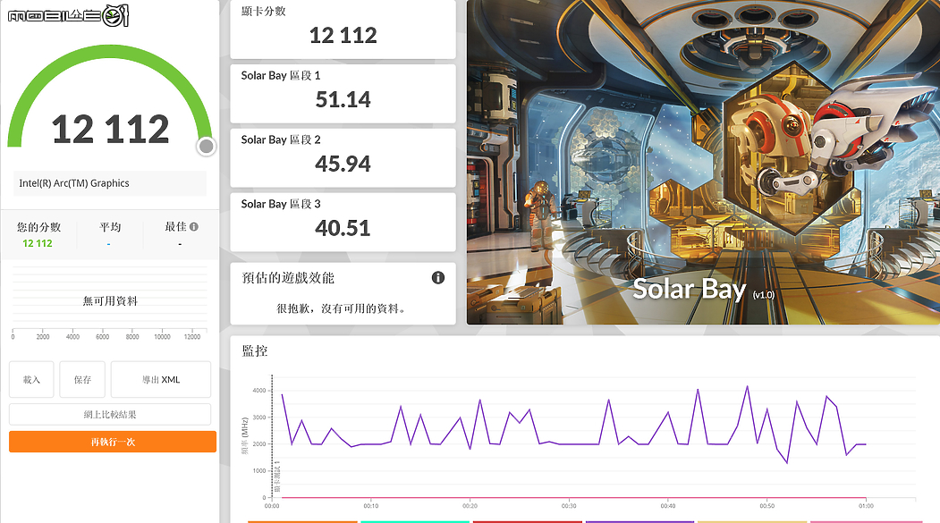The height and width of the screenshot is (523, 940).
Task: Click the 載入 button
Action: click(x=31, y=379)
